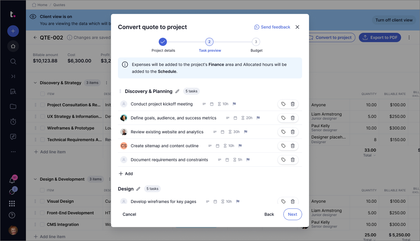Collapse the Discovery & Strategy section
The width and height of the screenshot is (420, 241).
point(35,83)
